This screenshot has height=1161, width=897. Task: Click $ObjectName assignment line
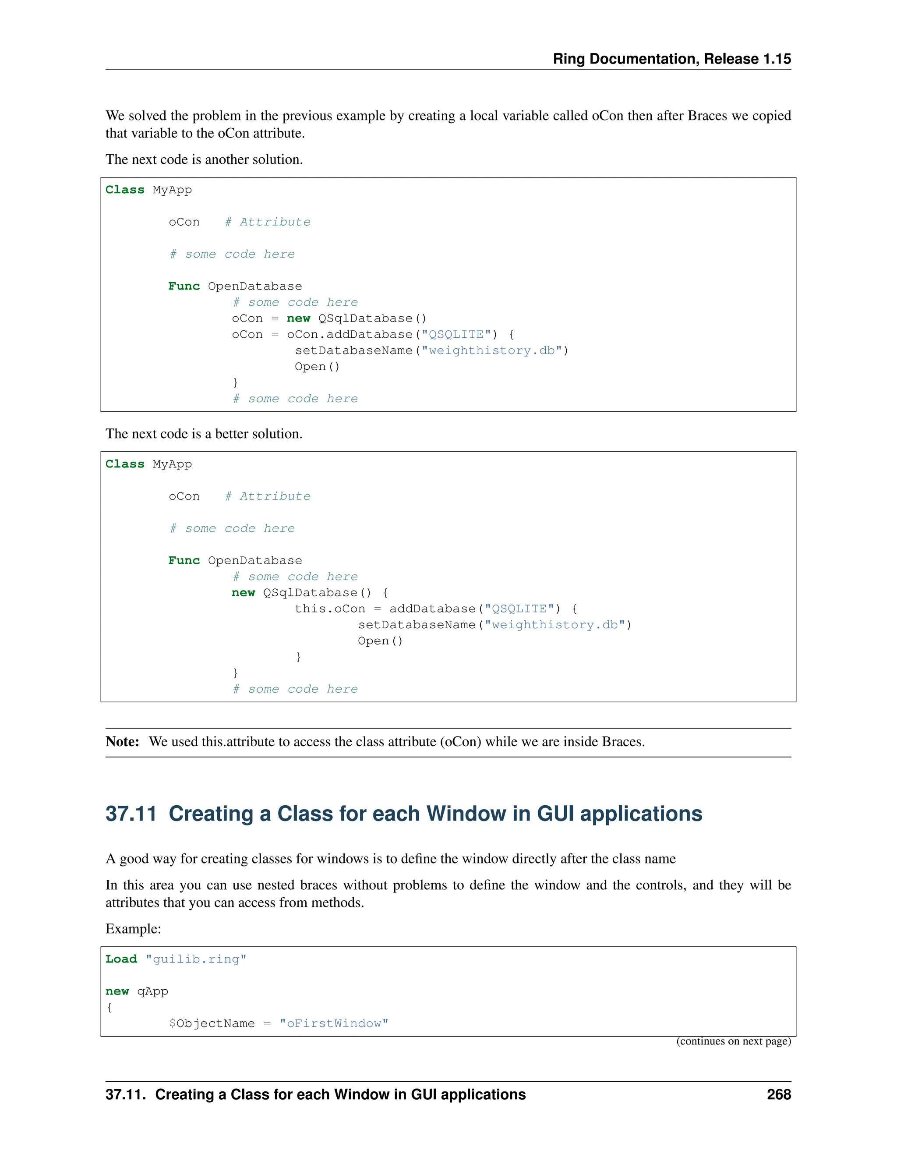pos(279,1023)
